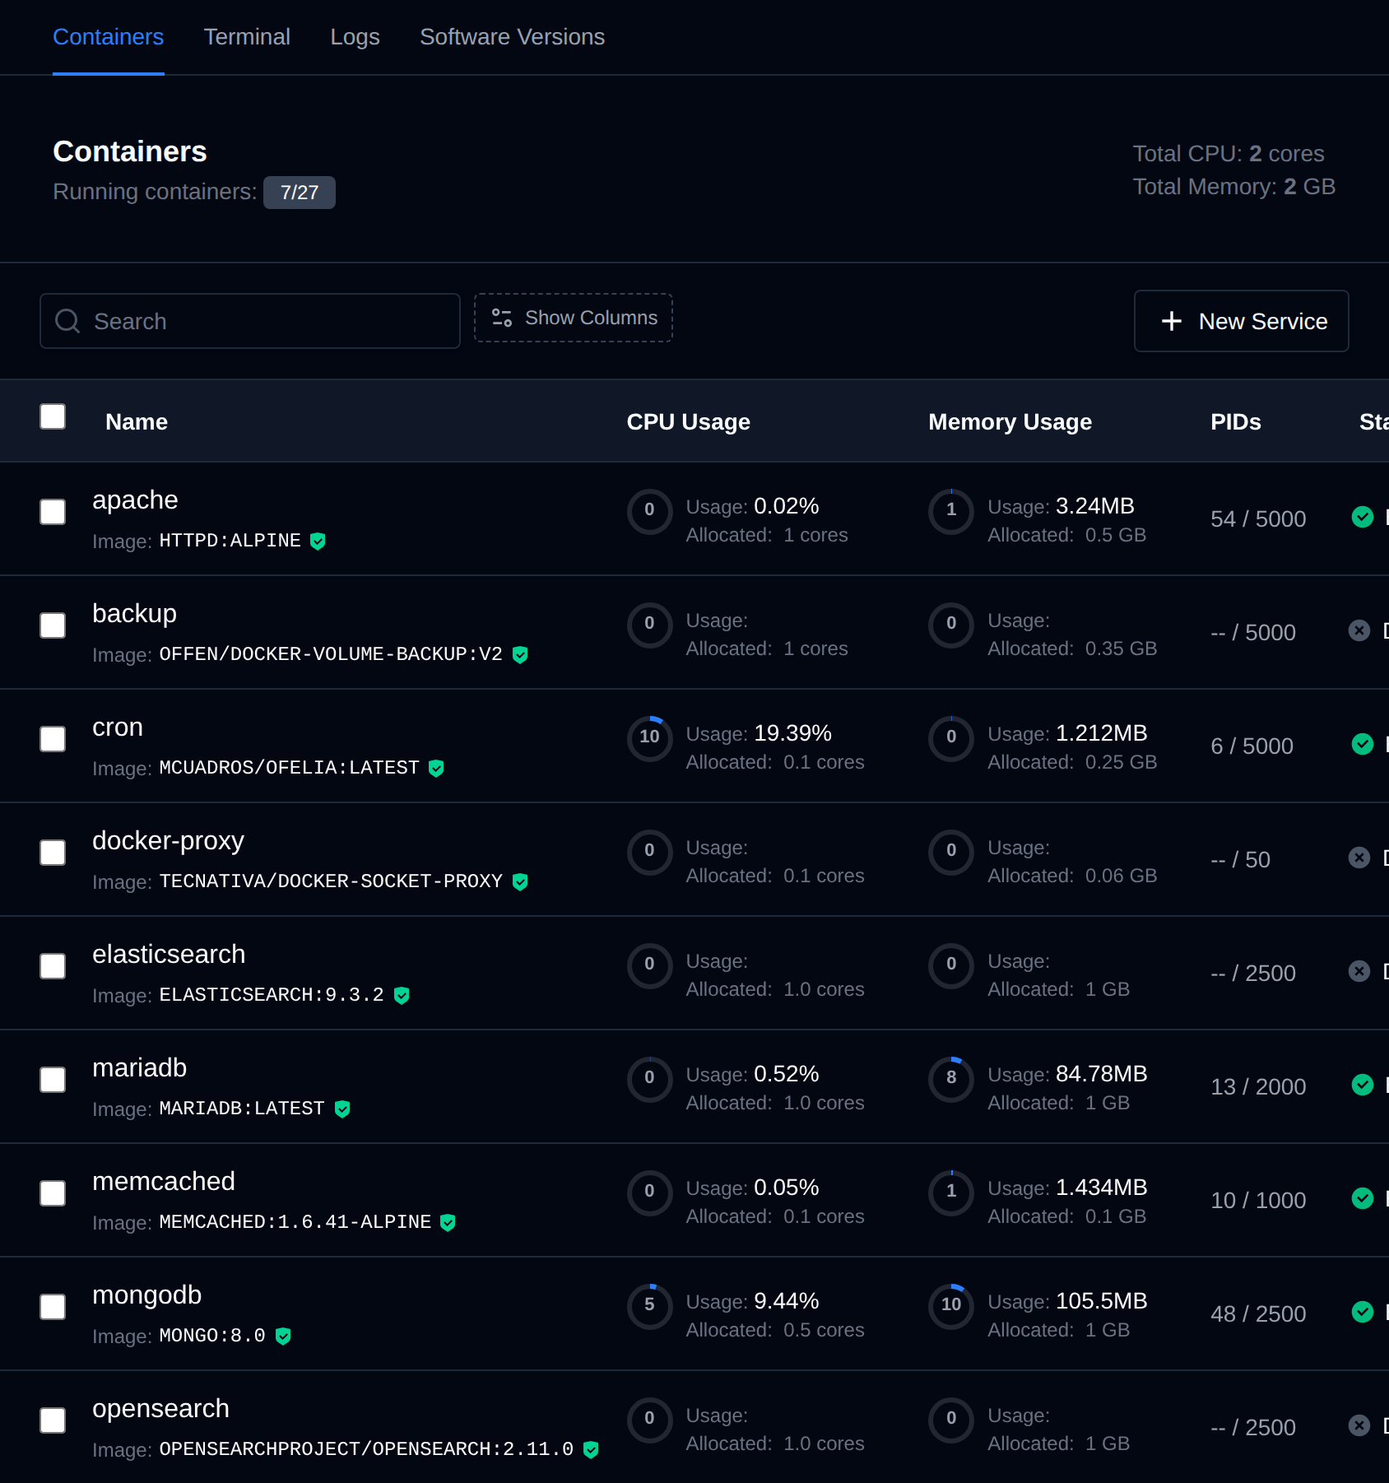Check the cron container checkbox
Viewport: 1389px width, 1483px height.
click(x=53, y=739)
